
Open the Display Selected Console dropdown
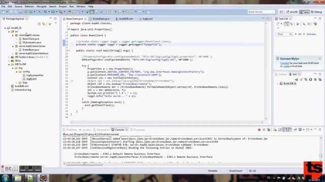[304, 130]
